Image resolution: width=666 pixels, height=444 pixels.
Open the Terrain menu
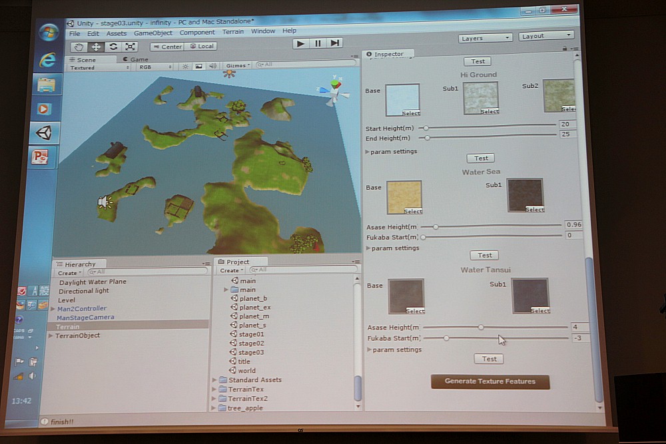pyautogui.click(x=232, y=31)
